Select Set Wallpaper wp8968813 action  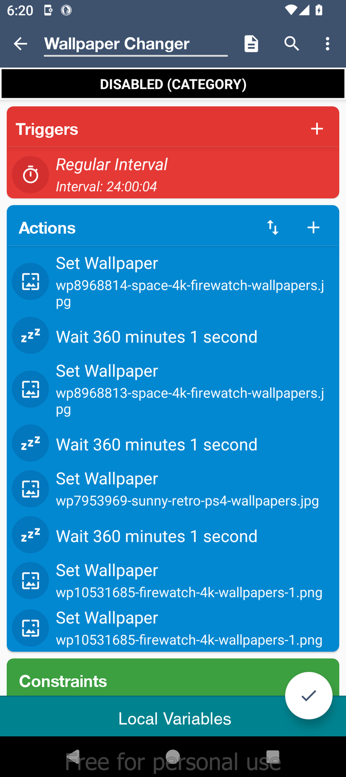(189, 389)
